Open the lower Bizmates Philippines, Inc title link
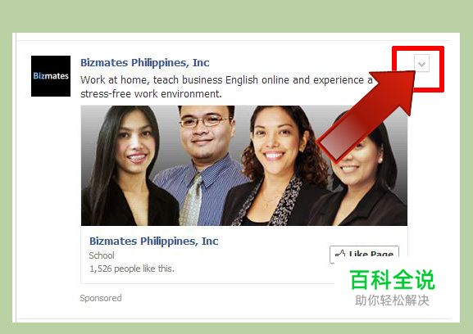The width and height of the screenshot is (473, 334). pos(154,241)
